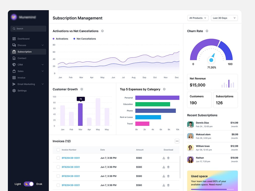Check the select-all Invoice Number checkbox
This screenshot has height=191, width=255.
pyautogui.click(x=58, y=150)
